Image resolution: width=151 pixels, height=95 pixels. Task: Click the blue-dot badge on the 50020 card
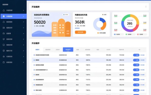point(66,15)
